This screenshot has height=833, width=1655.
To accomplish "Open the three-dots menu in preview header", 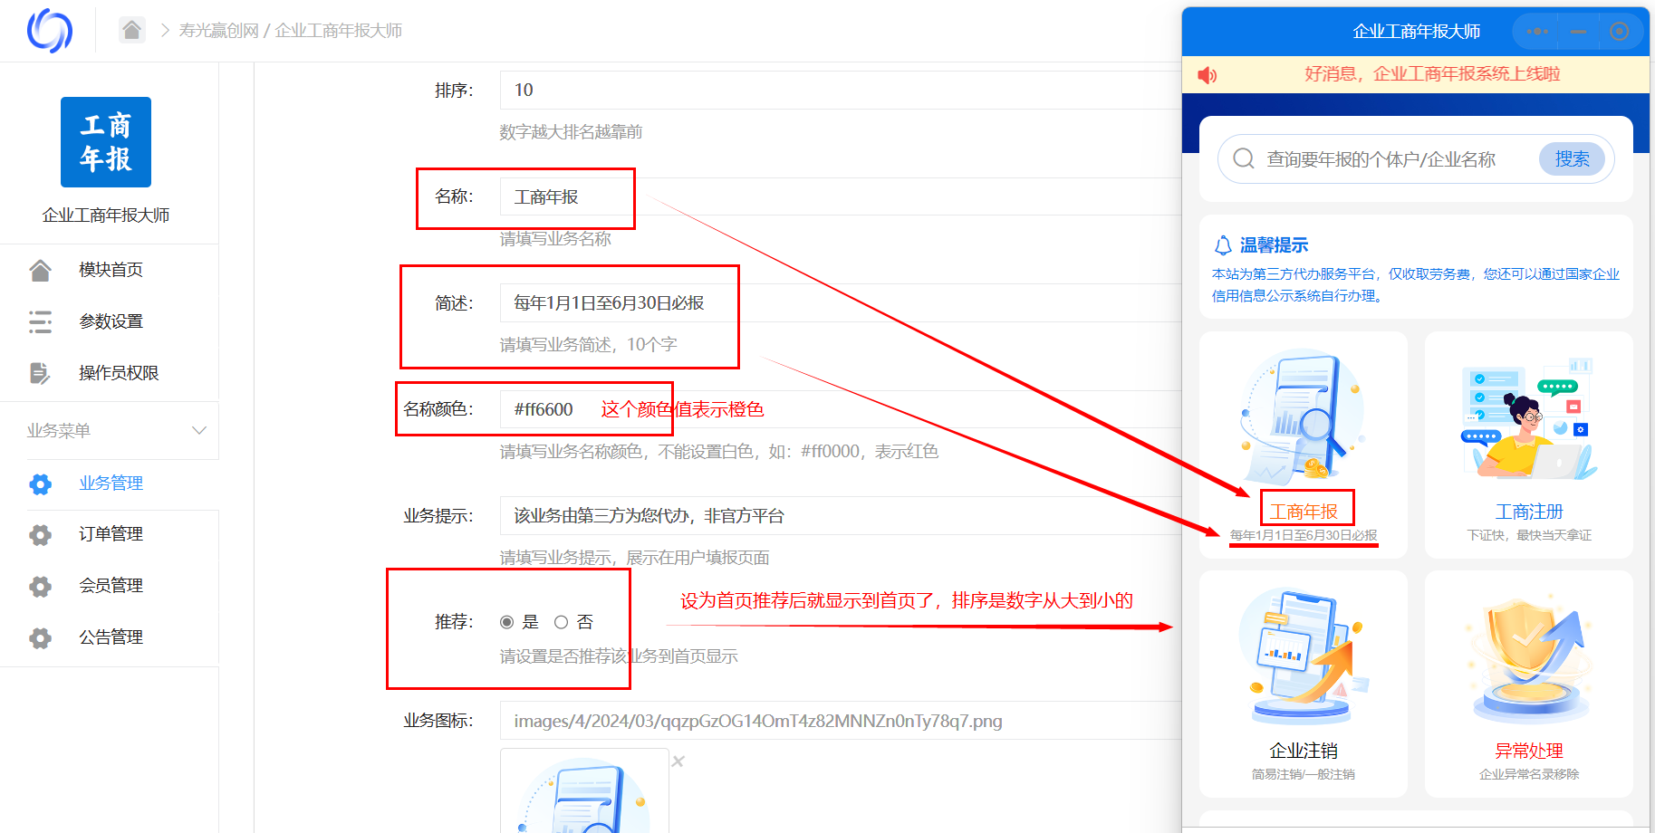I will click(x=1537, y=32).
